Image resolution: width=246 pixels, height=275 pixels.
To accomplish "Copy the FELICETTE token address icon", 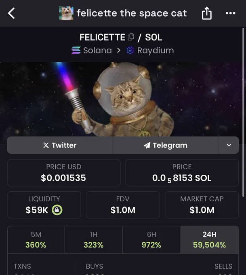I will [131, 37].
